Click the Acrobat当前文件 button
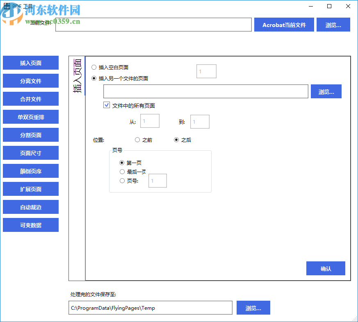 (x=284, y=25)
